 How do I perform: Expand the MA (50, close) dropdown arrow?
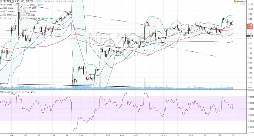[14, 15]
